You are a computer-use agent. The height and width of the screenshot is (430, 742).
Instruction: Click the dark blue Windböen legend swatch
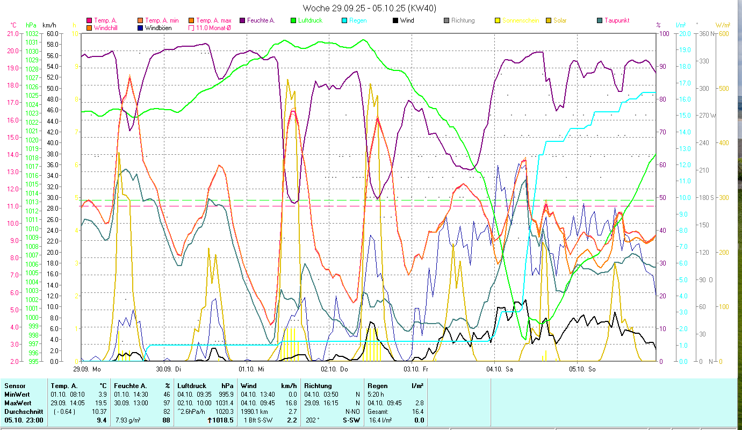click(140, 27)
